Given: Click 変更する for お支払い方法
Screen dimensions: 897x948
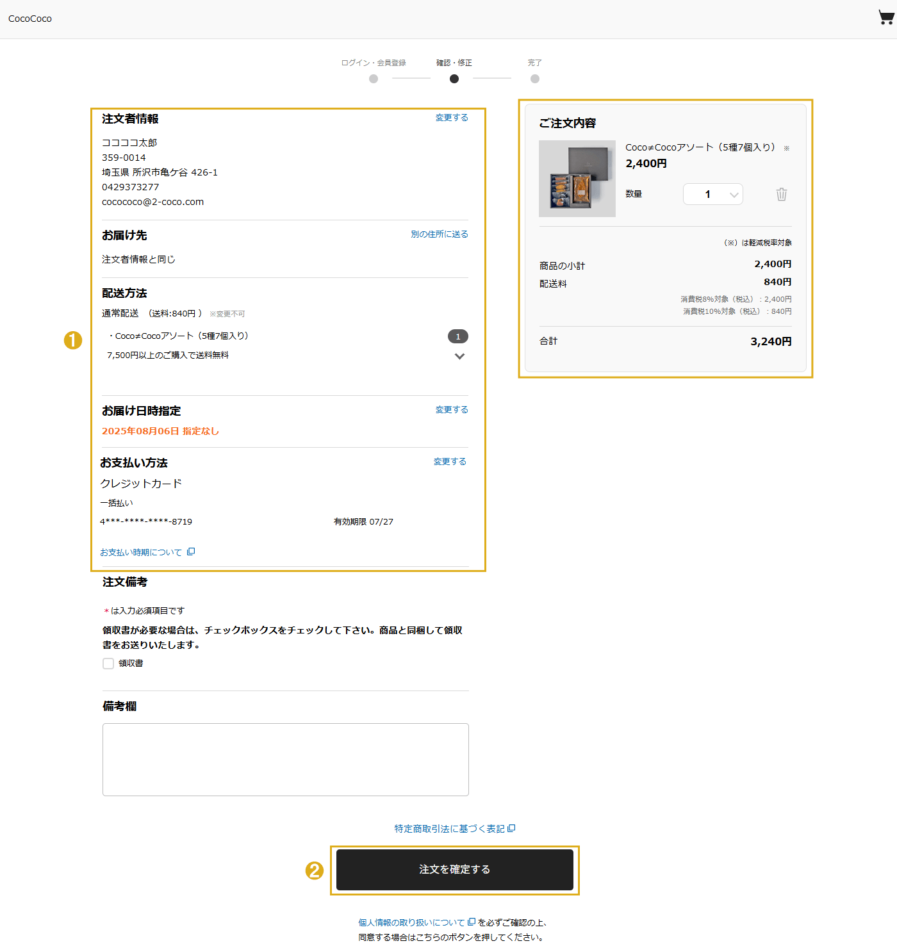Looking at the screenshot, I should 450,462.
